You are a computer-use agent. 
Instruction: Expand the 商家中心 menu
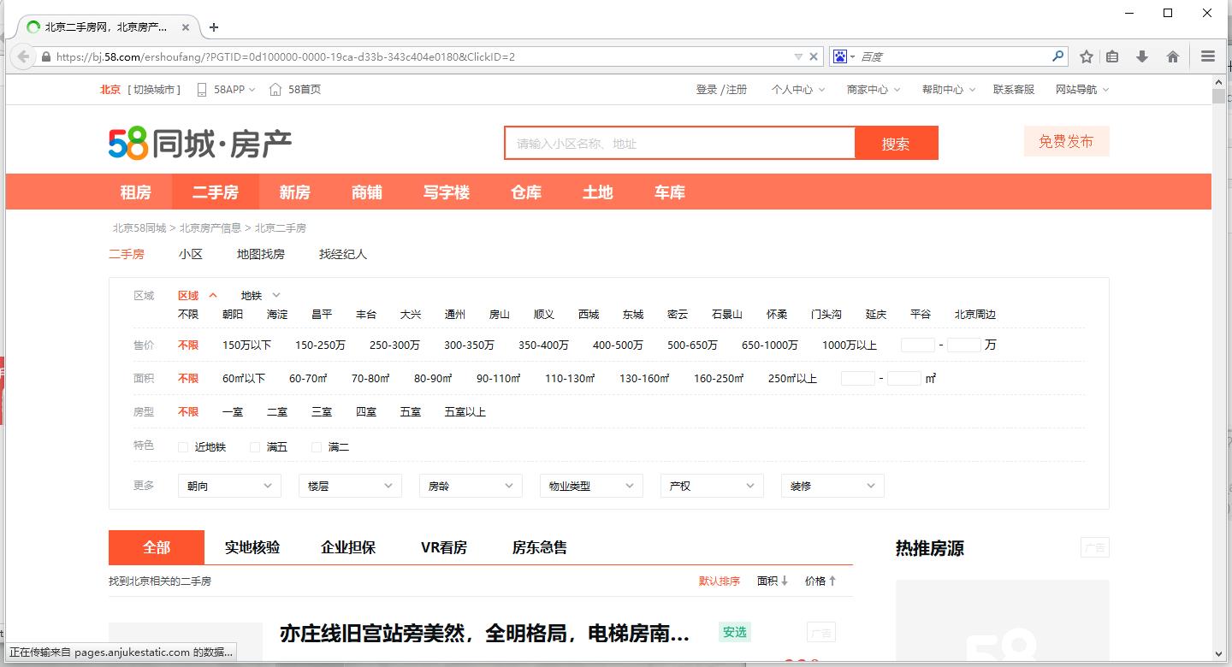874,89
